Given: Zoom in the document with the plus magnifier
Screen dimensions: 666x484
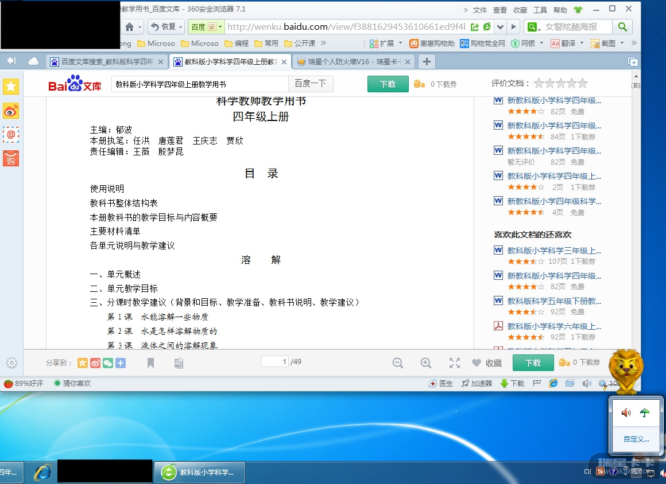Looking at the screenshot, I should [x=426, y=363].
